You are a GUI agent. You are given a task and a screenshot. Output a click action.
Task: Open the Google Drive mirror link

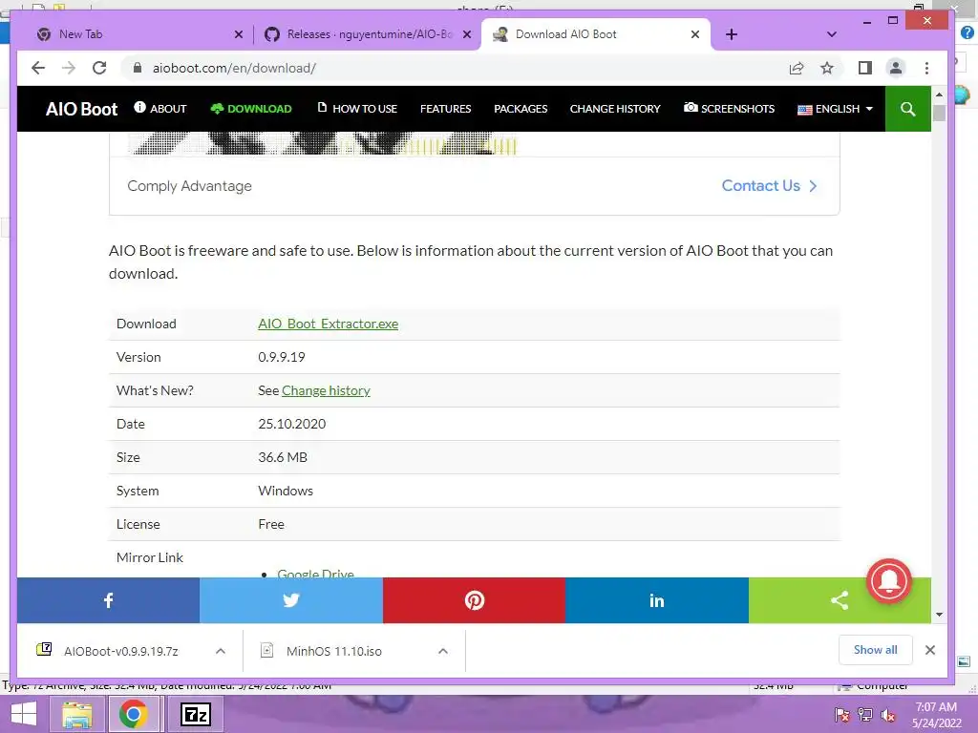click(x=315, y=573)
